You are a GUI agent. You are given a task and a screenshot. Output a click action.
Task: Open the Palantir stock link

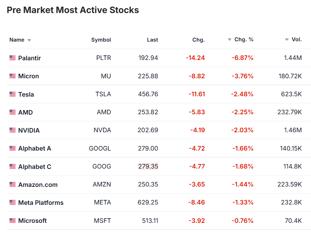point(30,58)
